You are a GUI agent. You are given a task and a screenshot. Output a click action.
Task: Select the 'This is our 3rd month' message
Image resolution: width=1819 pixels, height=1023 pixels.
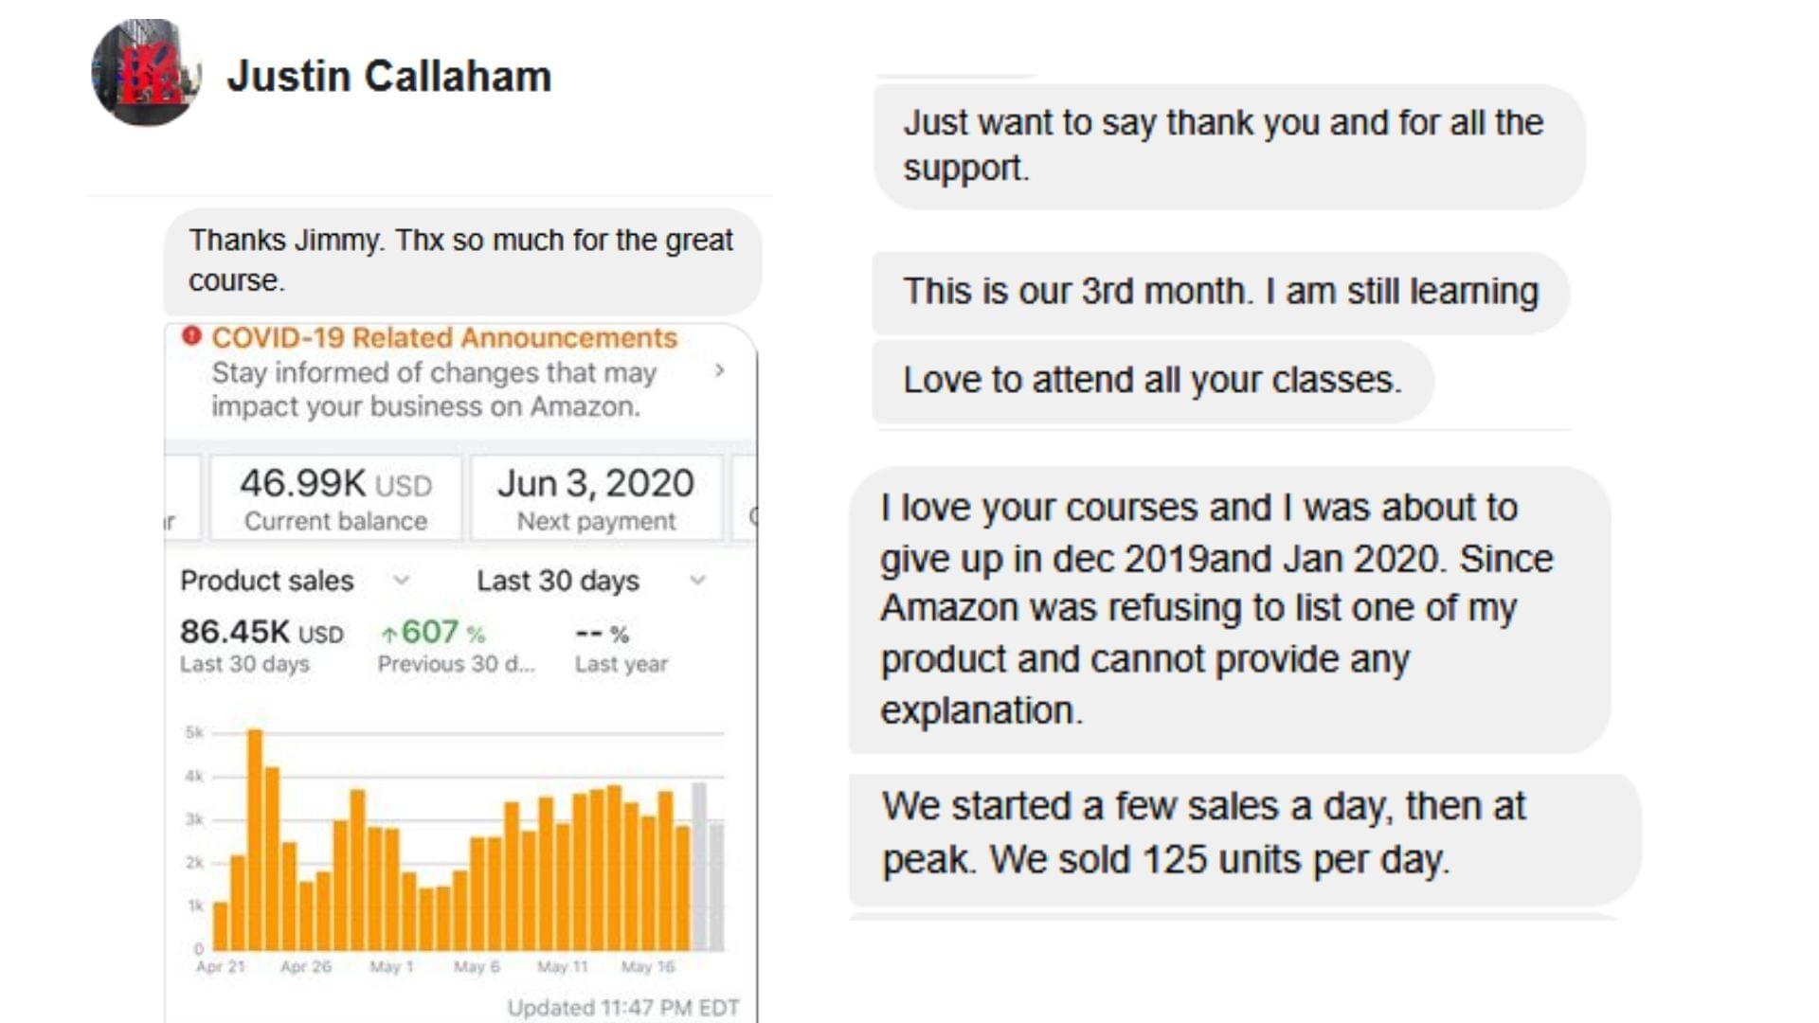(1220, 292)
